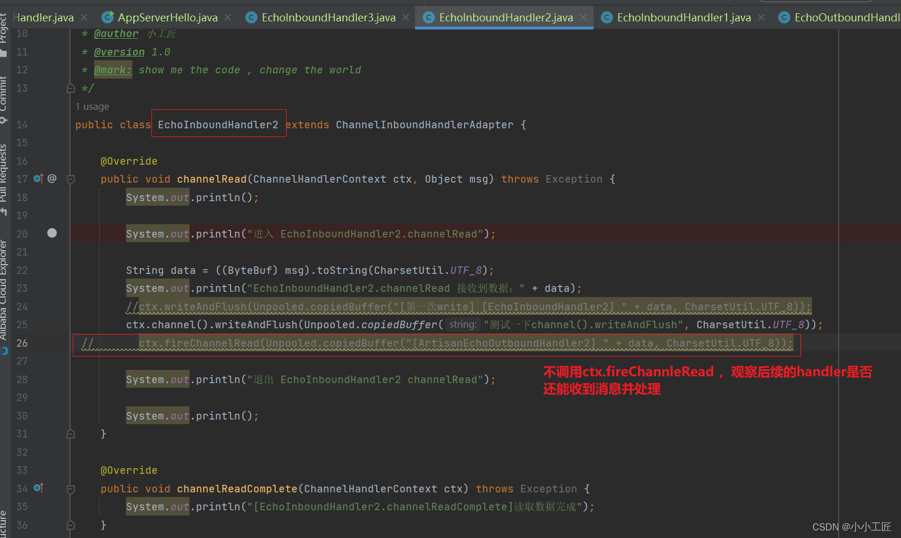Click the @Override annotation on line 33
The height and width of the screenshot is (538, 901).
129,470
